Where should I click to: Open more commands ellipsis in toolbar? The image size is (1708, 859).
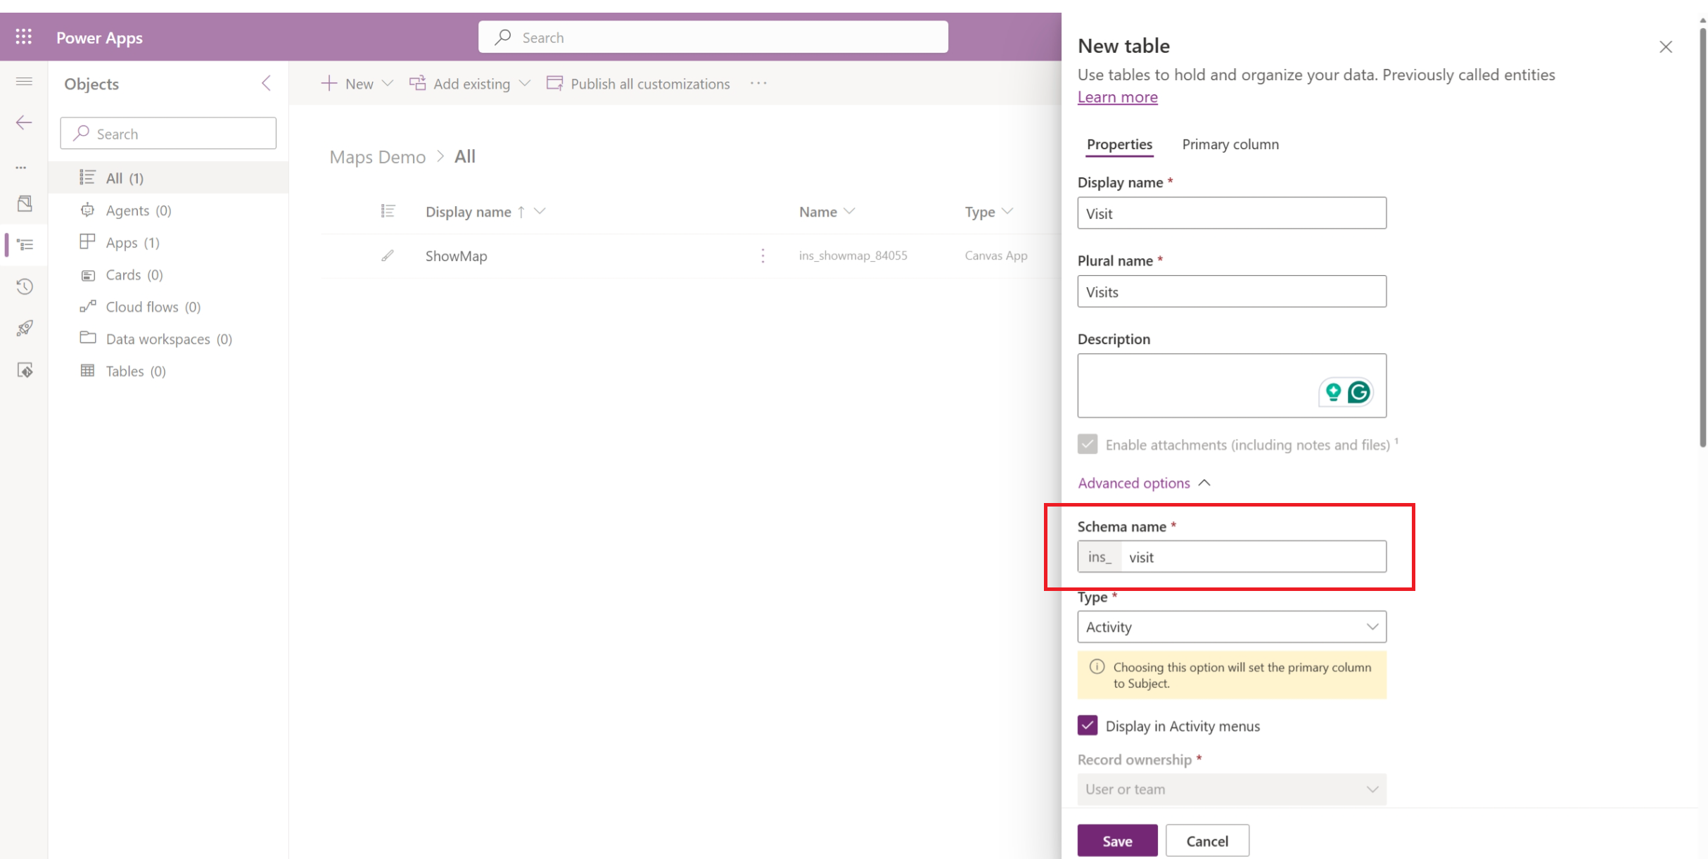(758, 83)
